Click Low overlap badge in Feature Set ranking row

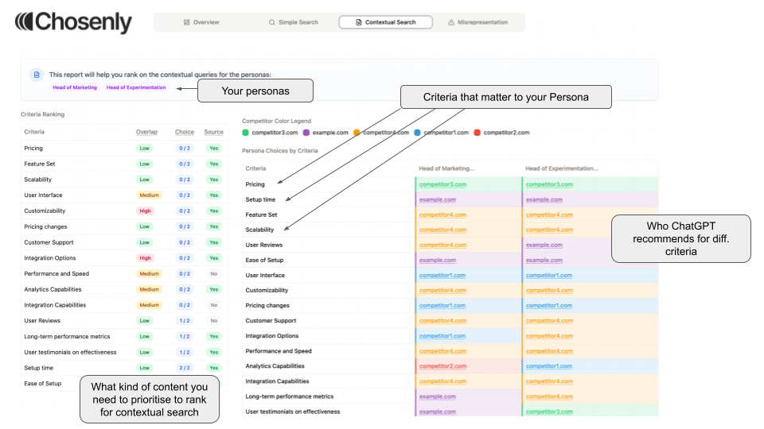pos(145,164)
